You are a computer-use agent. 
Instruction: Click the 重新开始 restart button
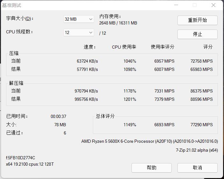click(x=198, y=20)
